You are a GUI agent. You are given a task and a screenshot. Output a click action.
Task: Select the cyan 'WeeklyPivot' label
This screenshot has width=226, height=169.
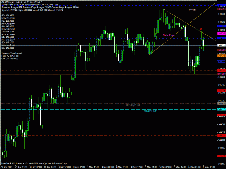click(151, 111)
